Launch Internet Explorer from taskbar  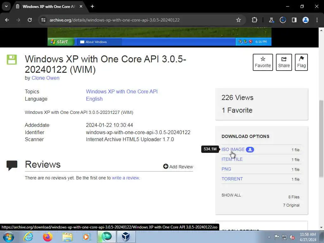click(28, 237)
